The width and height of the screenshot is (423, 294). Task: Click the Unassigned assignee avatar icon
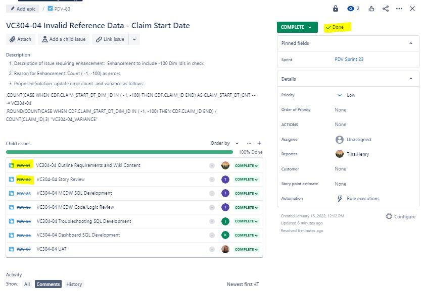click(x=340, y=140)
